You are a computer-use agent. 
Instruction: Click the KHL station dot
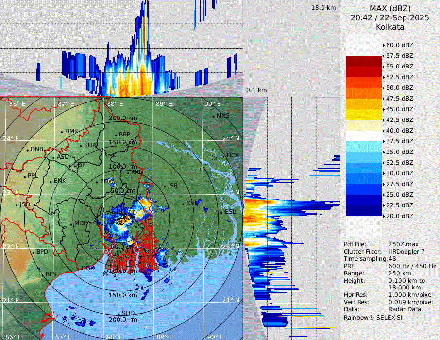pos(184,204)
